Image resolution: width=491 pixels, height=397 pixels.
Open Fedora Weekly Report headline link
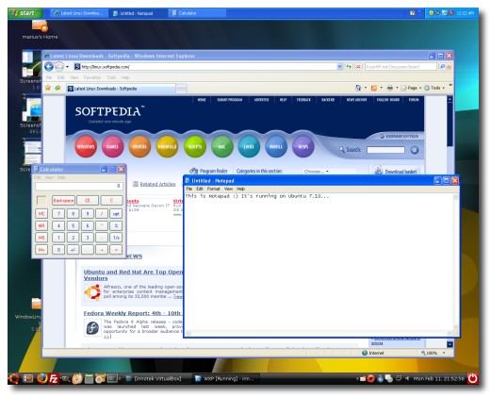click(132, 313)
